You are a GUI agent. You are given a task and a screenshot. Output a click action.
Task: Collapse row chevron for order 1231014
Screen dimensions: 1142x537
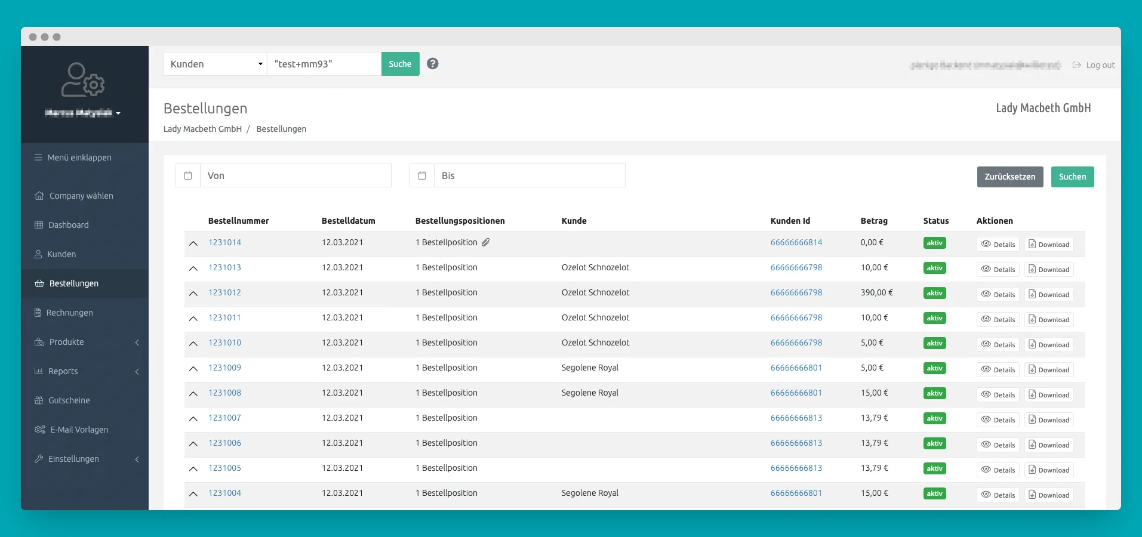coord(193,243)
